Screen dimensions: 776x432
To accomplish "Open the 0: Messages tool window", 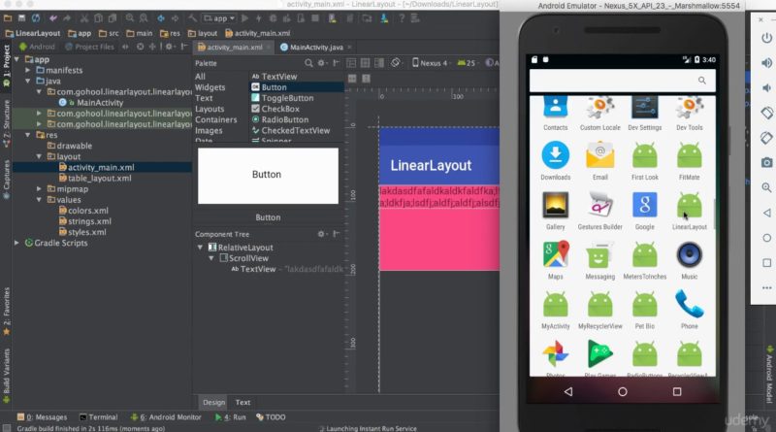I will [42, 417].
